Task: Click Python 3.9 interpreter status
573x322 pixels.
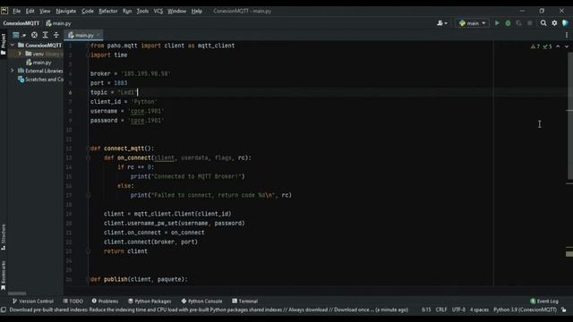Action: (x=525, y=310)
